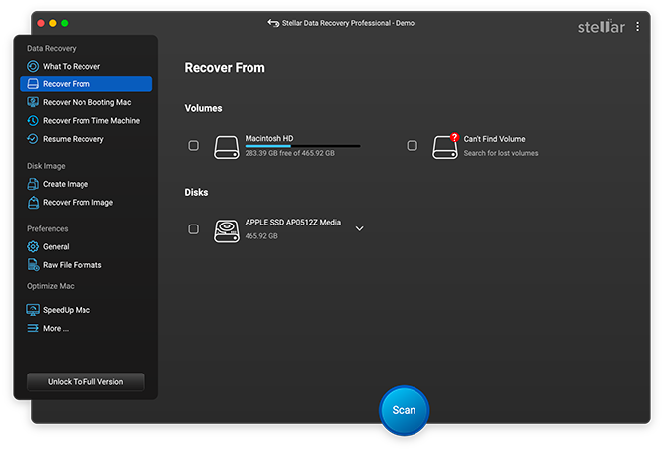Click the Create Image icon
The image size is (664, 449).
[33, 184]
